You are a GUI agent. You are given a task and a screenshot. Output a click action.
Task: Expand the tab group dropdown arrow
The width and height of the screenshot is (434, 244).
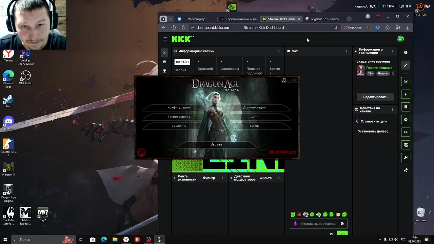click(x=171, y=19)
